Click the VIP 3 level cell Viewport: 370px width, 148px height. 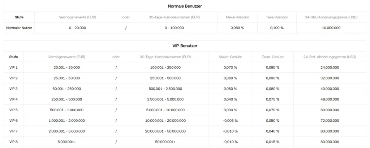click(x=14, y=89)
